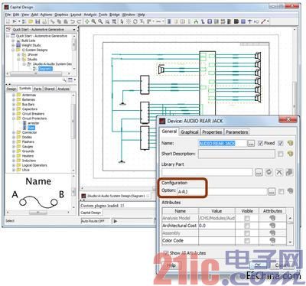Screen dimensions: 306x286
Task: Toggle Visible checkbox for Architectural Cost
Action: pos(247,226)
